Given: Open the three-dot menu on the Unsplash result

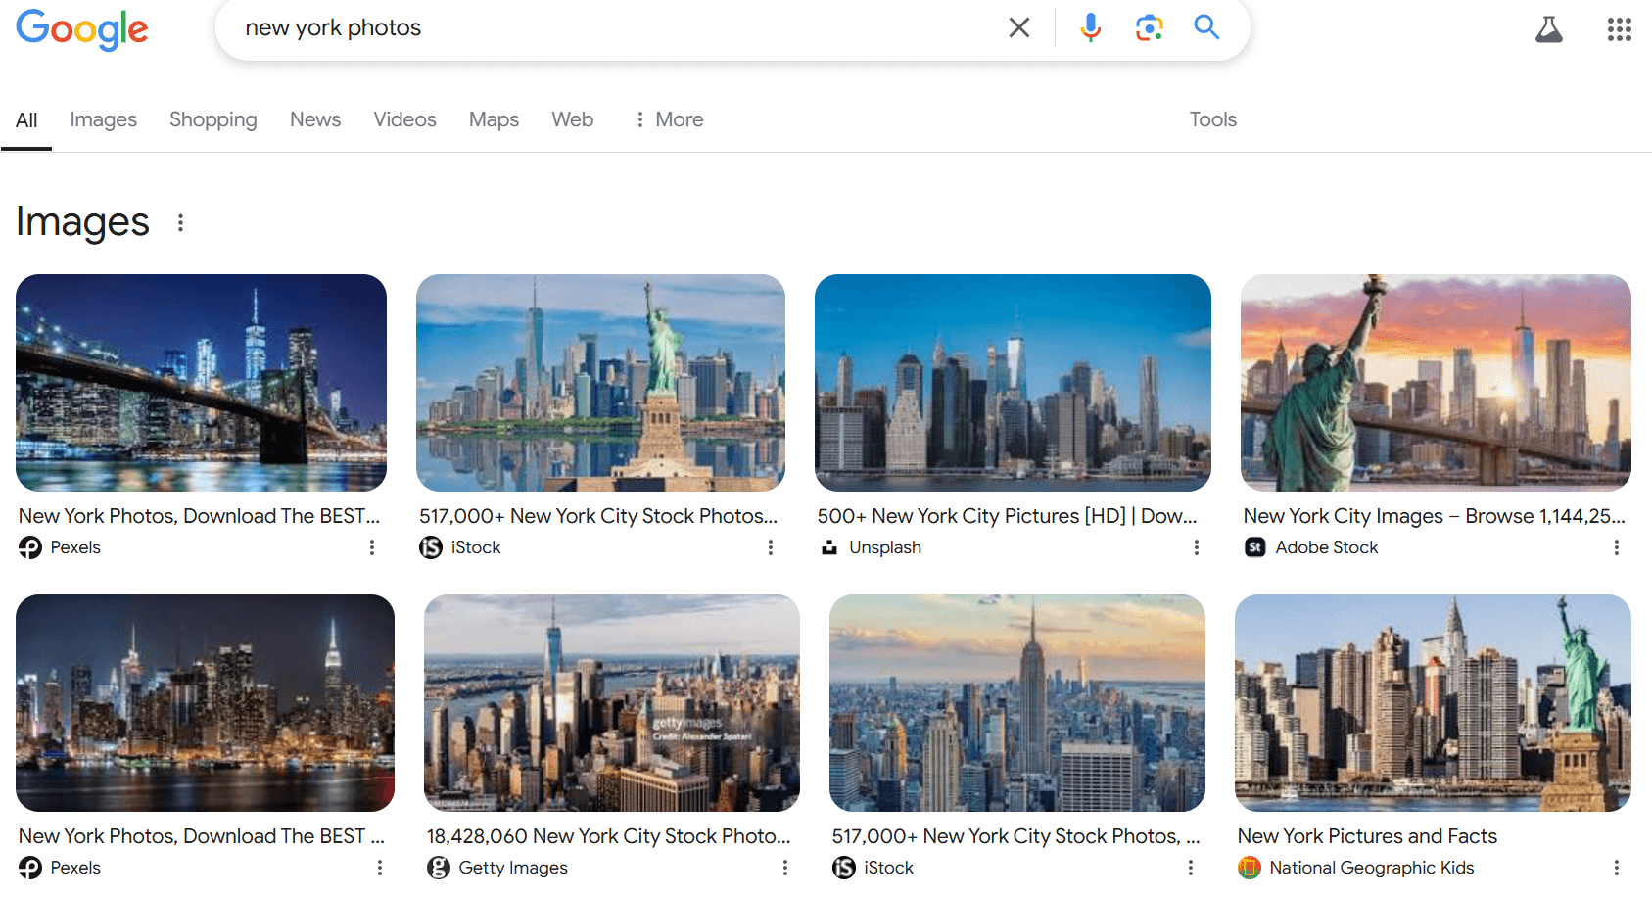Looking at the screenshot, I should point(1196,547).
